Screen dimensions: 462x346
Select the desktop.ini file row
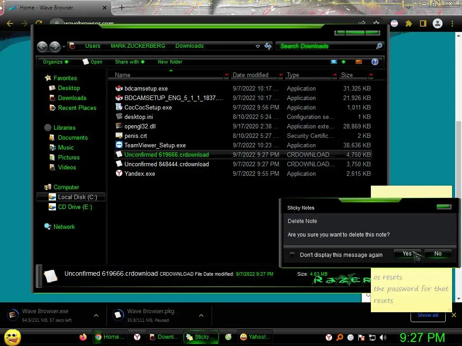tap(243, 117)
